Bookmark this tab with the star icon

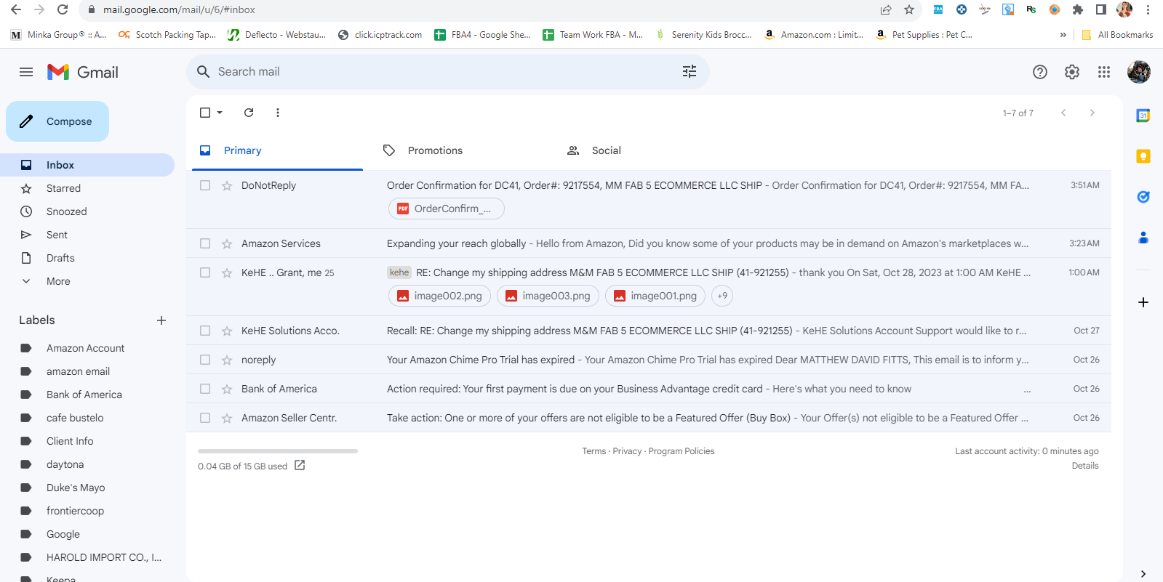tap(909, 10)
